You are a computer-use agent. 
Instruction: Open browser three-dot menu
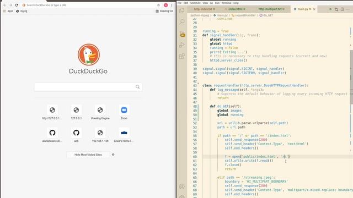point(172,5)
